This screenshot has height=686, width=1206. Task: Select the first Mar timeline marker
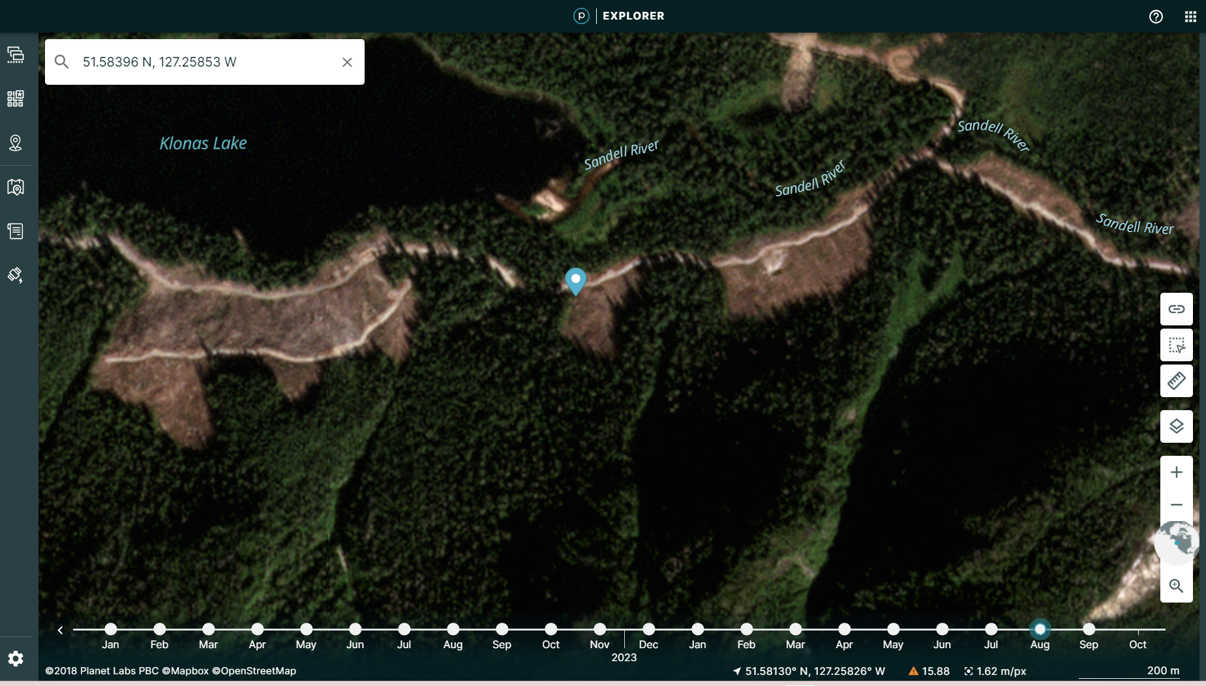pos(209,629)
